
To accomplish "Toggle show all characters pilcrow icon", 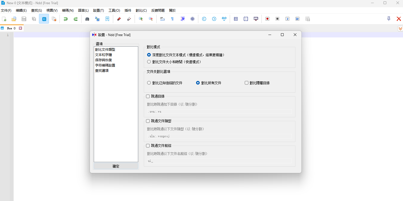I will click(x=172, y=19).
